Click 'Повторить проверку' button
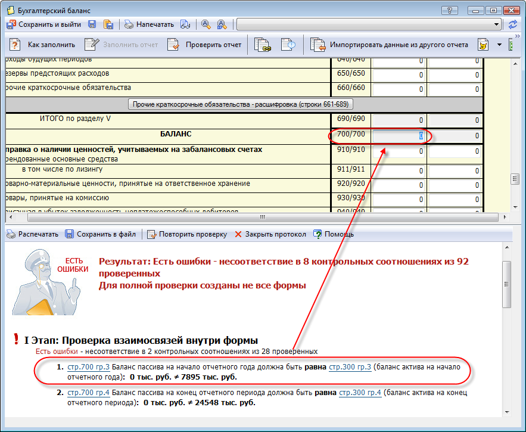526x432 pixels. (187, 234)
